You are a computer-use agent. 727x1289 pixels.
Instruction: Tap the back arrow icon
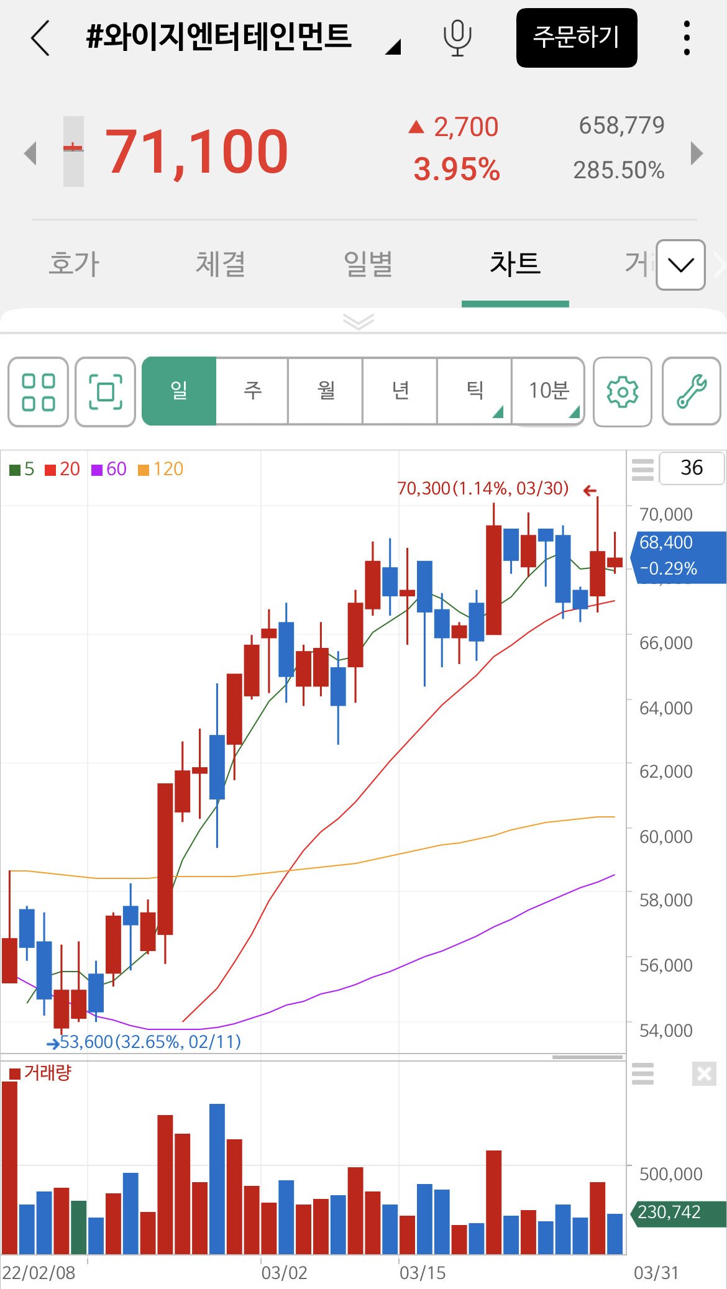(x=40, y=38)
